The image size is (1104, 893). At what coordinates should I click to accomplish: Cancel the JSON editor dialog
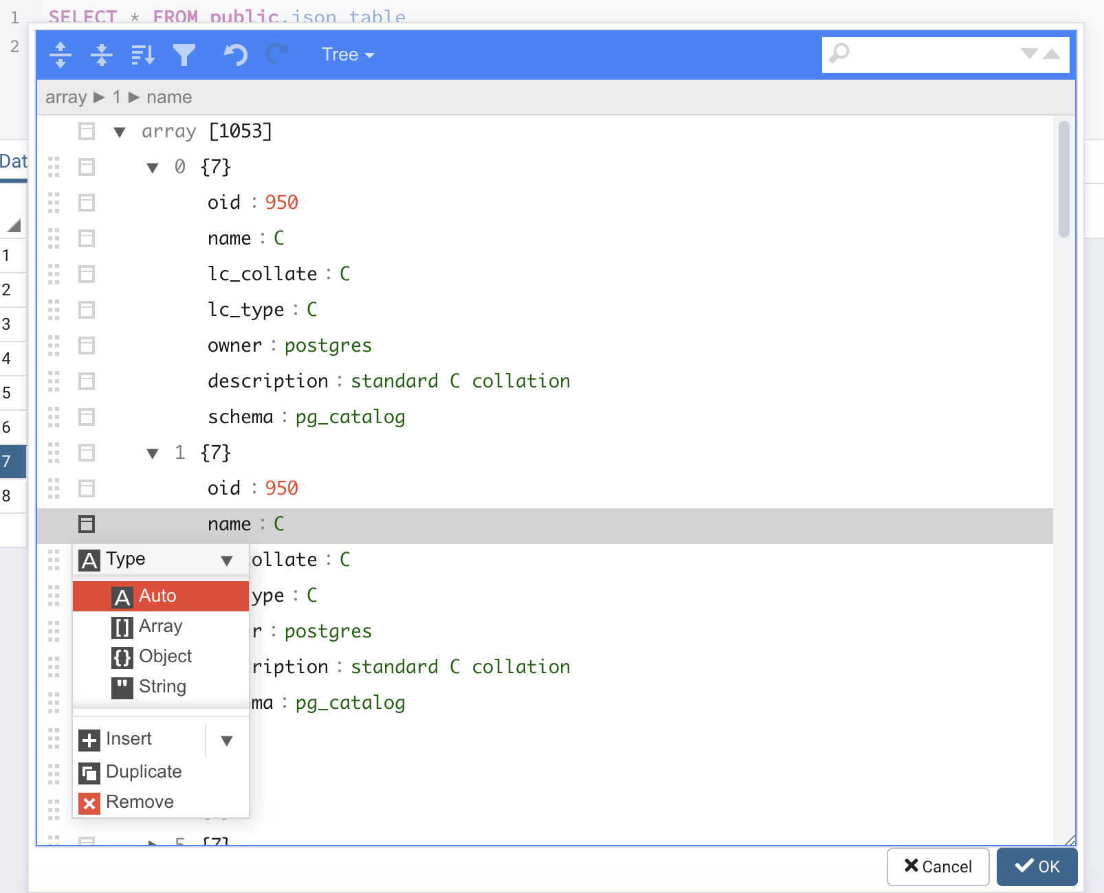[x=938, y=867]
